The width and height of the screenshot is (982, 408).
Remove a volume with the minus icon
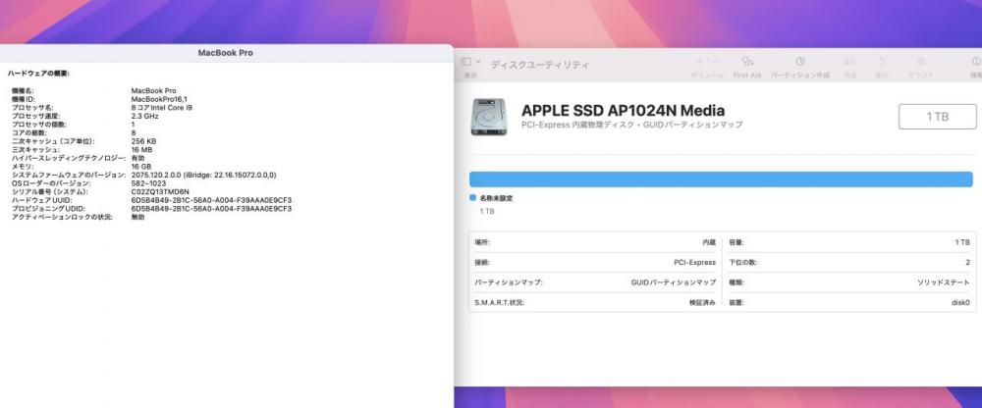pyautogui.click(x=716, y=62)
